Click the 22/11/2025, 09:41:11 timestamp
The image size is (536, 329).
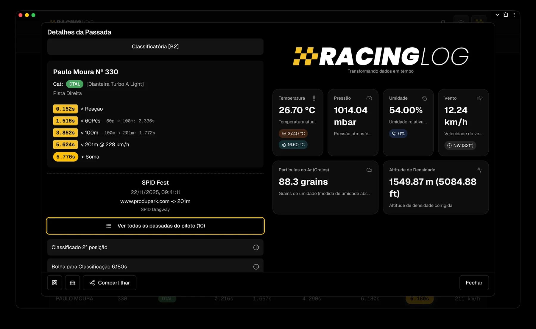(x=155, y=192)
